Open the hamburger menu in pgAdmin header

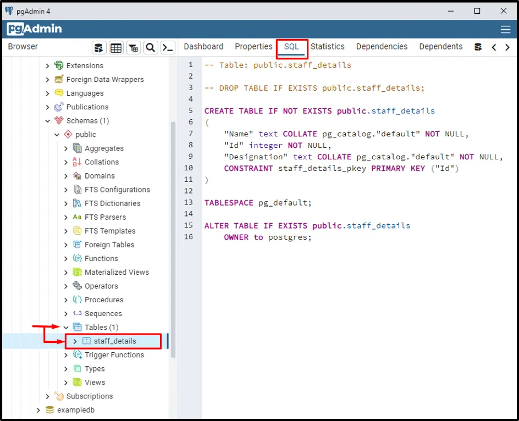click(505, 30)
